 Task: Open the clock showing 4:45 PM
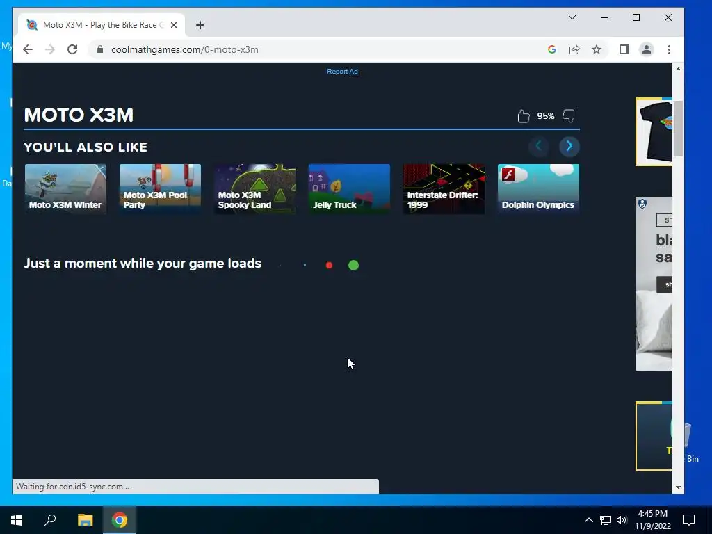[x=652, y=520]
